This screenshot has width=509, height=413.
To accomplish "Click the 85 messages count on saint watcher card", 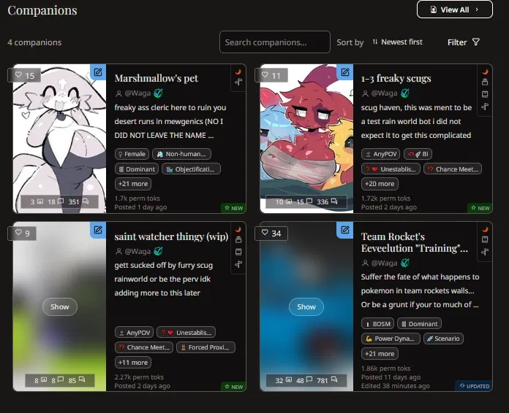I will [x=77, y=380].
